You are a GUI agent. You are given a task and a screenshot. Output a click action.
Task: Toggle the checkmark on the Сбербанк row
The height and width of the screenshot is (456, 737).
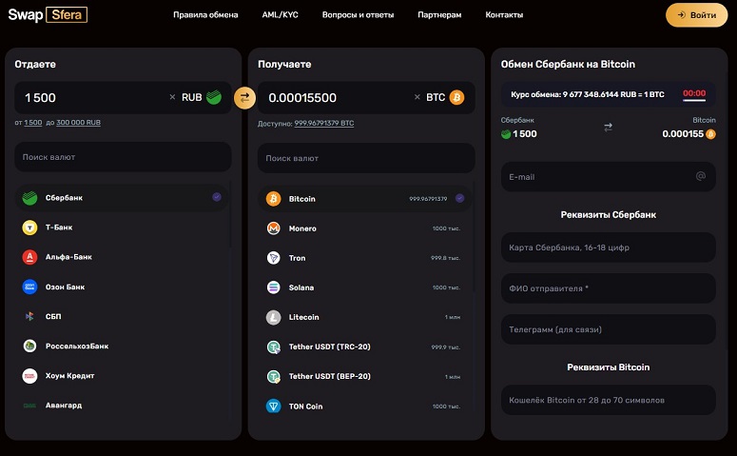[217, 197]
